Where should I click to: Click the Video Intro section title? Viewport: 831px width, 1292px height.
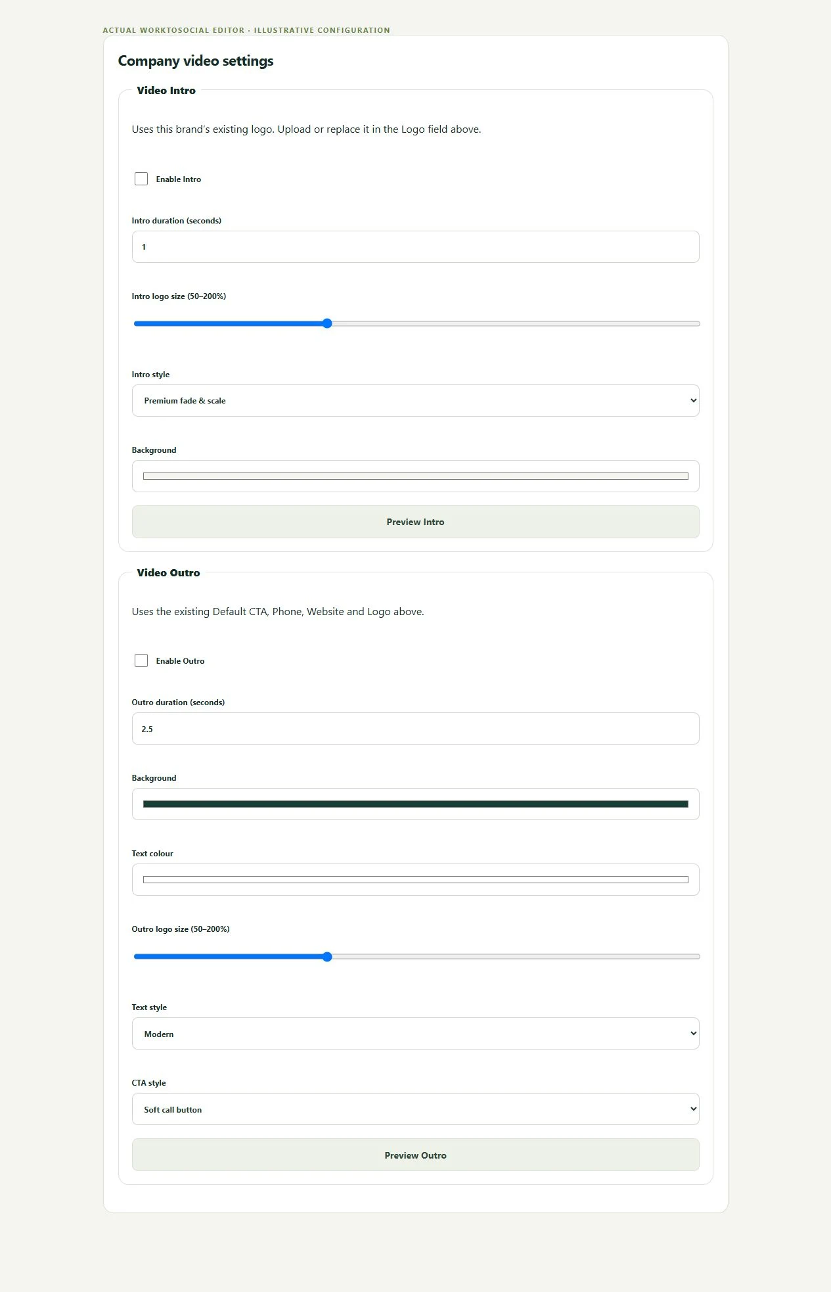point(166,91)
